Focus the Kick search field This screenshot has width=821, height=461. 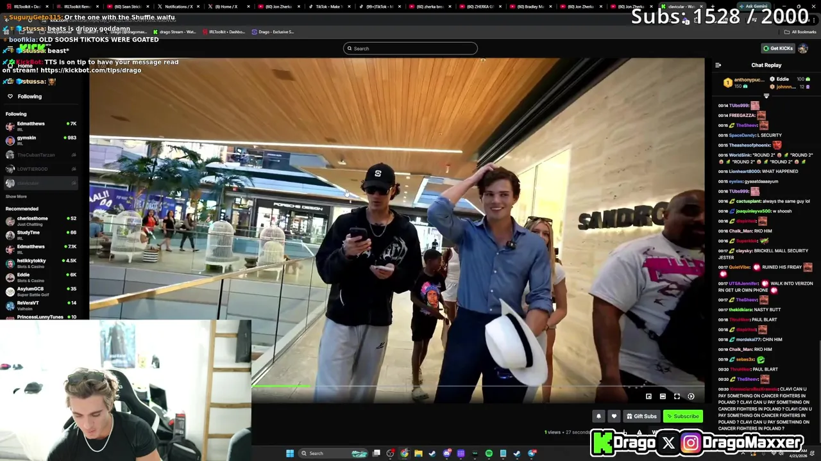coord(410,49)
